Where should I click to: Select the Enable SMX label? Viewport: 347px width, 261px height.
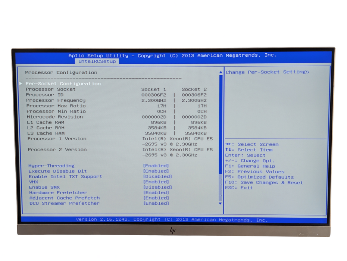pos(44,187)
